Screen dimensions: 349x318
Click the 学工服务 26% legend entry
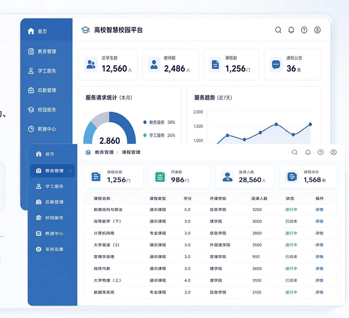point(159,135)
